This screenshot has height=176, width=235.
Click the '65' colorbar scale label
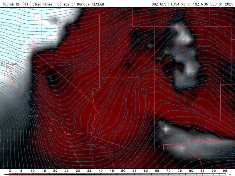click(157, 171)
